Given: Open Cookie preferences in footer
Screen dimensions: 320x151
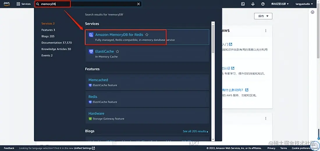Looking at the screenshot, I should [301, 148].
